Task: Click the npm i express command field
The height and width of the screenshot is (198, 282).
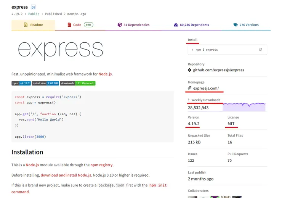Action: (x=228, y=50)
